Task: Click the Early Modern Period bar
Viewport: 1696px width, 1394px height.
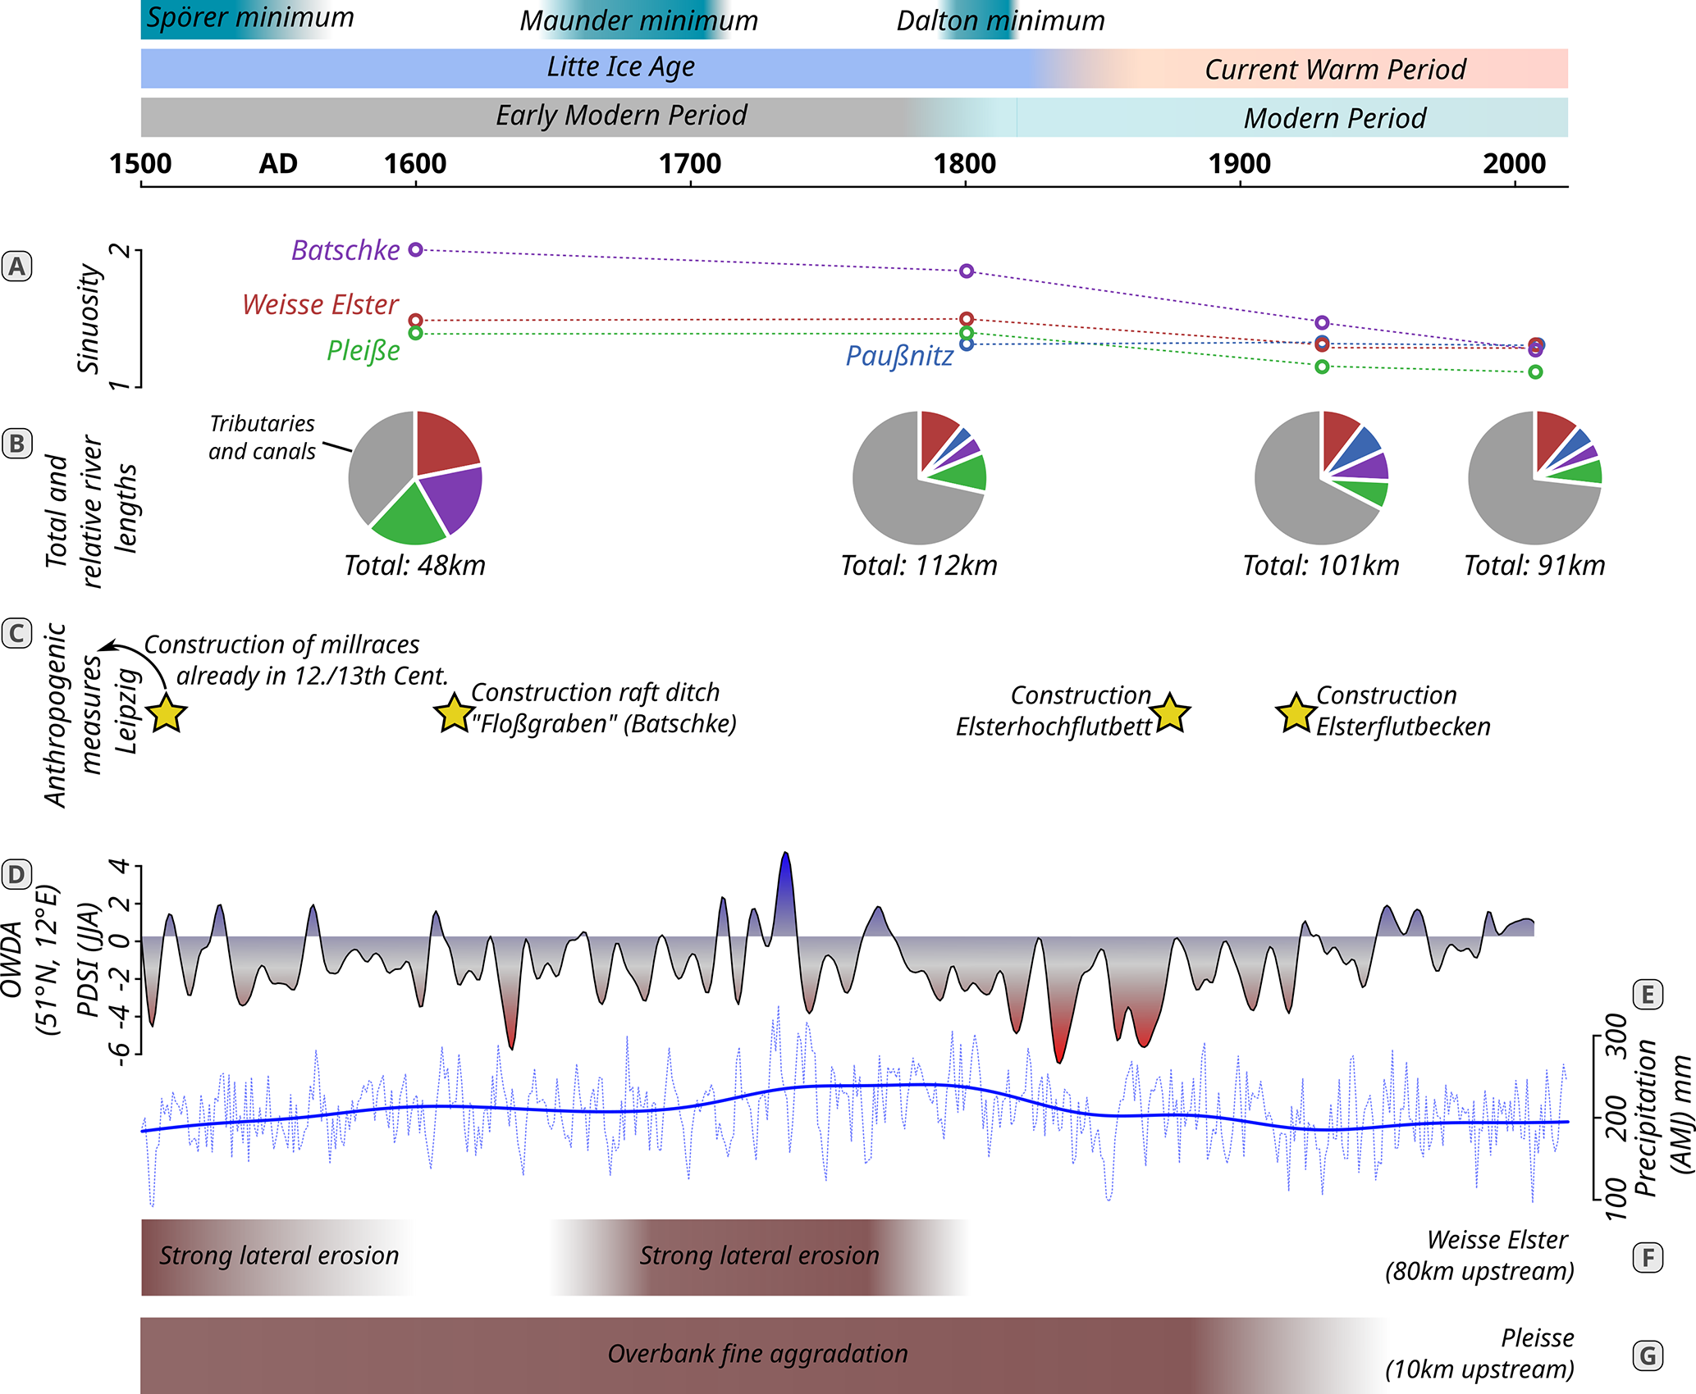Action: click(x=621, y=116)
